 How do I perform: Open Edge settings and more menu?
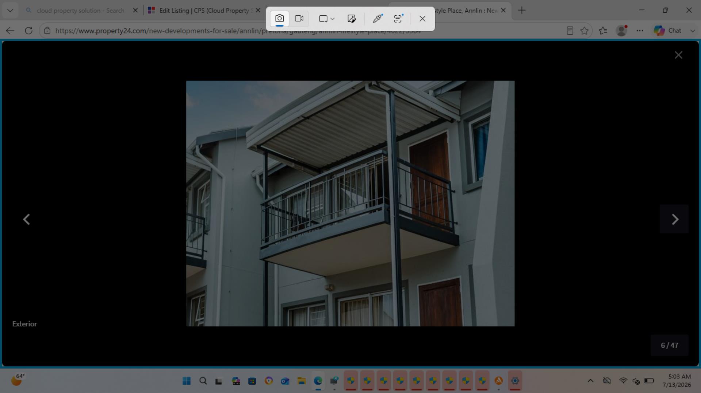tap(640, 31)
